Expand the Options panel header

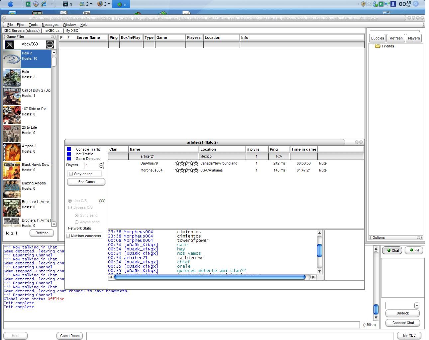[x=419, y=238]
